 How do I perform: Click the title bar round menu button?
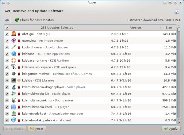coord(8,2)
